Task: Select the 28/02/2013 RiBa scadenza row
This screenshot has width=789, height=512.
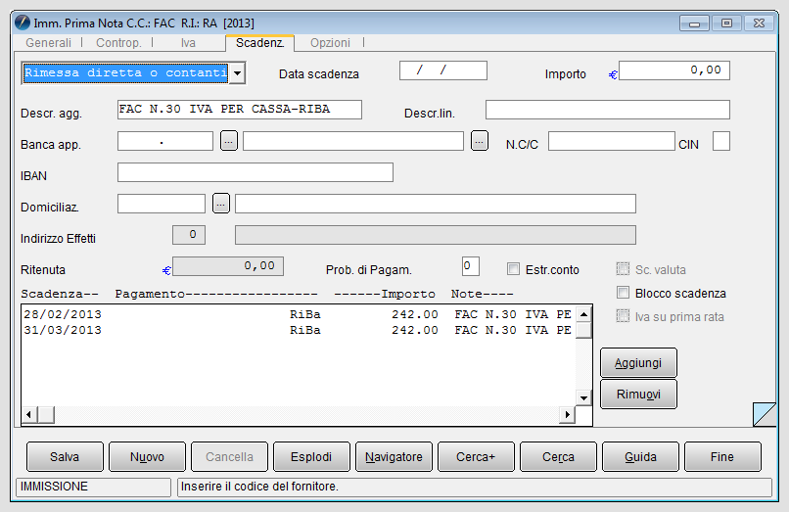Action: tap(298, 314)
